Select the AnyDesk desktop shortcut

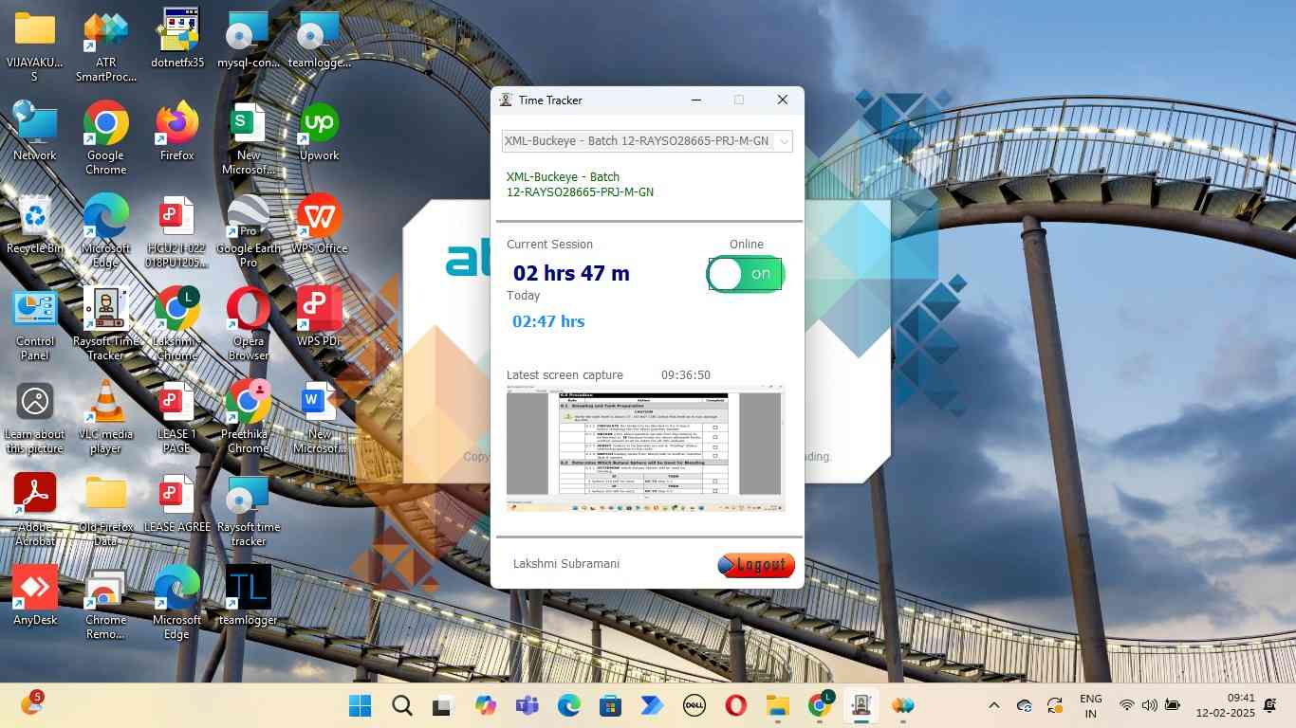35,596
